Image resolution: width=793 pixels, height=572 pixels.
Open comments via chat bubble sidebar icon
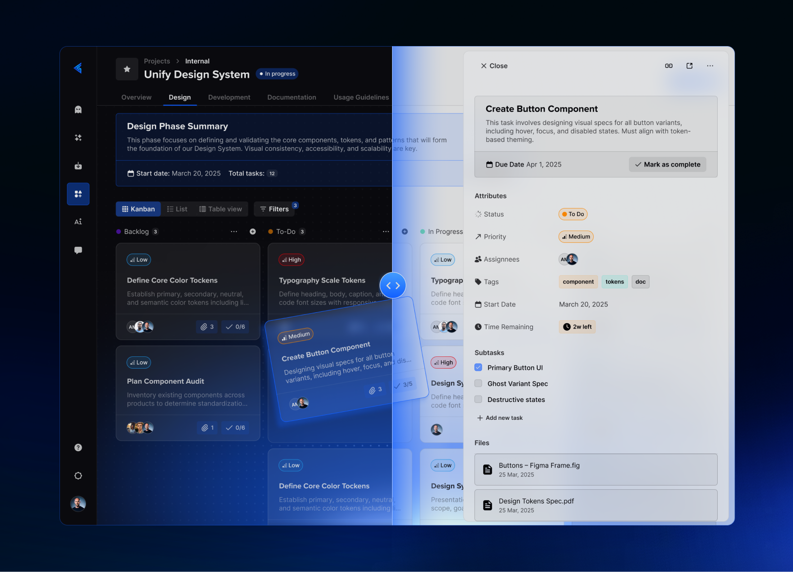78,250
